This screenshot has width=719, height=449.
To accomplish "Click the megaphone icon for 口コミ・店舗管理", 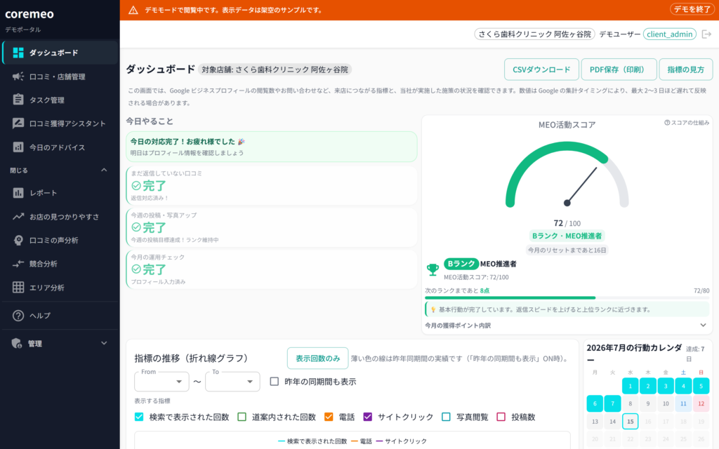I will 18,76.
